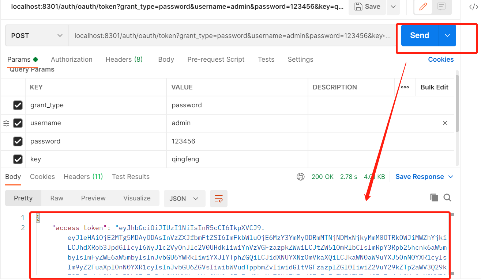481x280 pixels.
Task: Click the pencil edit icon
Action: (423, 7)
